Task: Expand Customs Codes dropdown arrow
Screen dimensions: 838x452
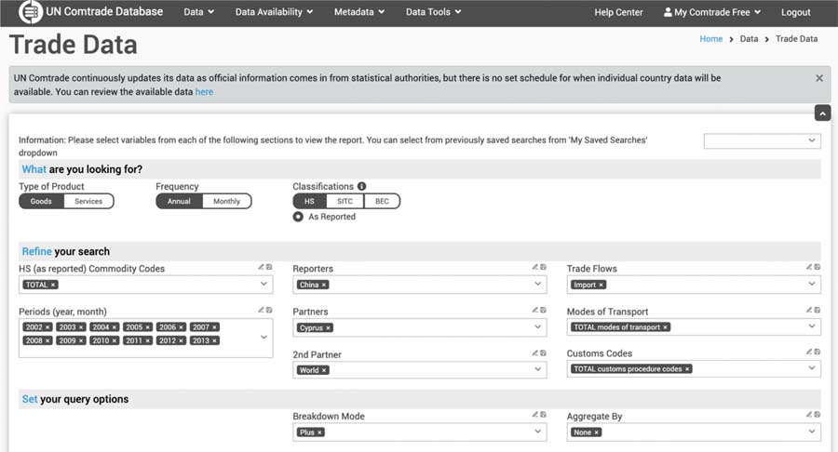Action: pos(812,368)
